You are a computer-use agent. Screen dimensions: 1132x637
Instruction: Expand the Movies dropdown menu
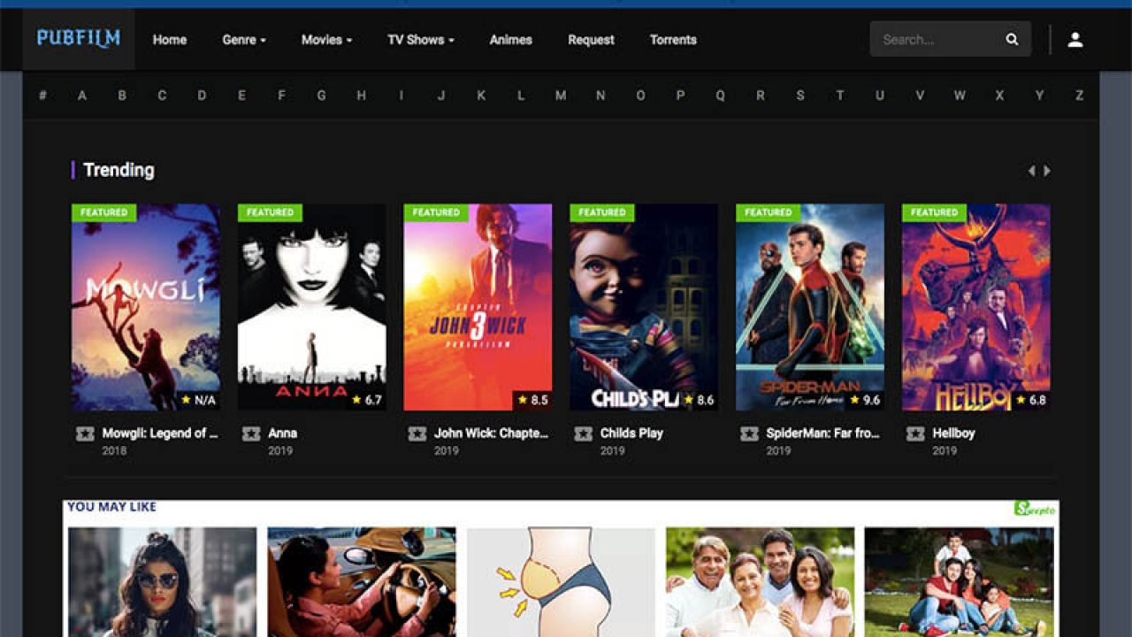326,40
